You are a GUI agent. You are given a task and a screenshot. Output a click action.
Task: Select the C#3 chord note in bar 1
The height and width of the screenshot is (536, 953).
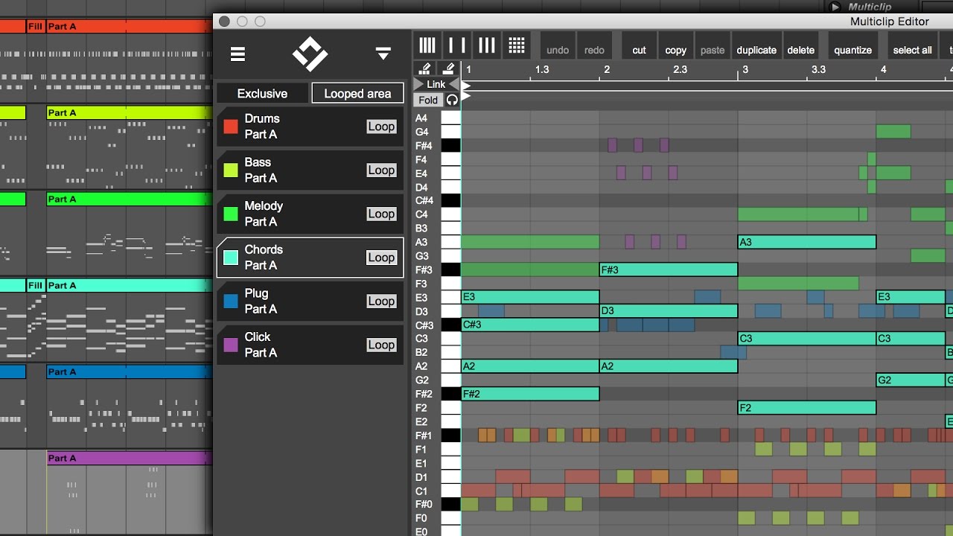point(530,325)
